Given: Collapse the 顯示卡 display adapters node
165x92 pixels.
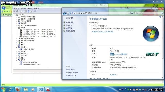Looking at the screenshot, I should pyautogui.click(x=17, y=60).
